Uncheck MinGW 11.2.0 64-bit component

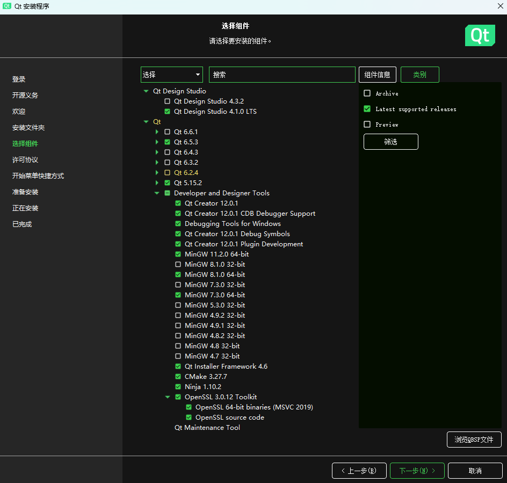pyautogui.click(x=178, y=254)
